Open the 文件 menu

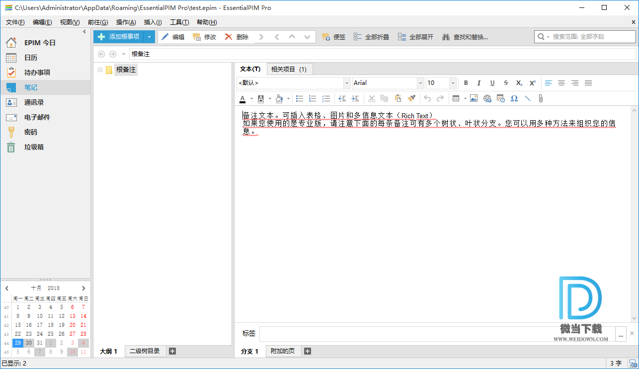click(15, 22)
